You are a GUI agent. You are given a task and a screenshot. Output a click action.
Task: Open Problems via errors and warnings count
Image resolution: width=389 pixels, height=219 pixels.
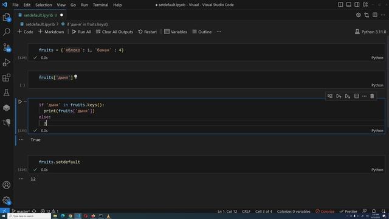pyautogui.click(x=49, y=211)
